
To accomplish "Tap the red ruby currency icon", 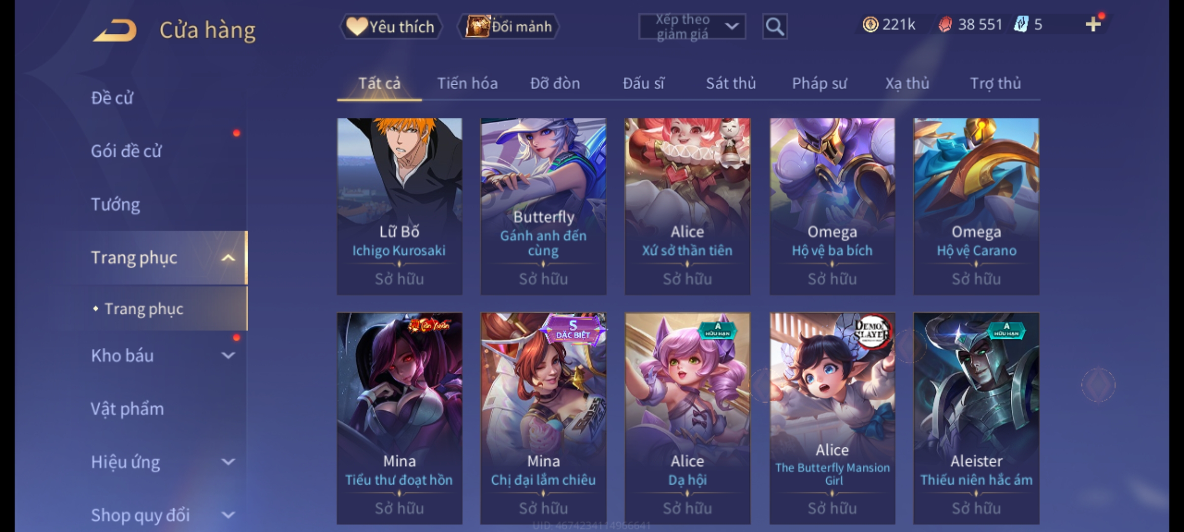I will point(945,24).
